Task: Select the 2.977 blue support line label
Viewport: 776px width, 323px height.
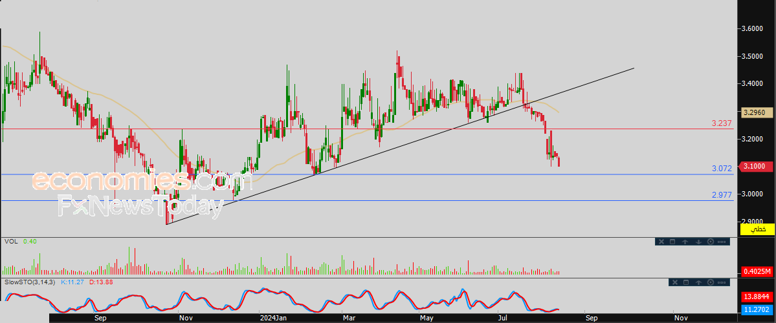Action: 722,195
